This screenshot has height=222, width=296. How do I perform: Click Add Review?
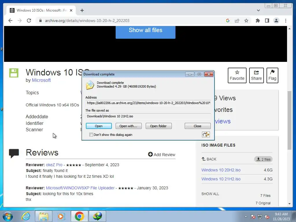click(x=162, y=155)
